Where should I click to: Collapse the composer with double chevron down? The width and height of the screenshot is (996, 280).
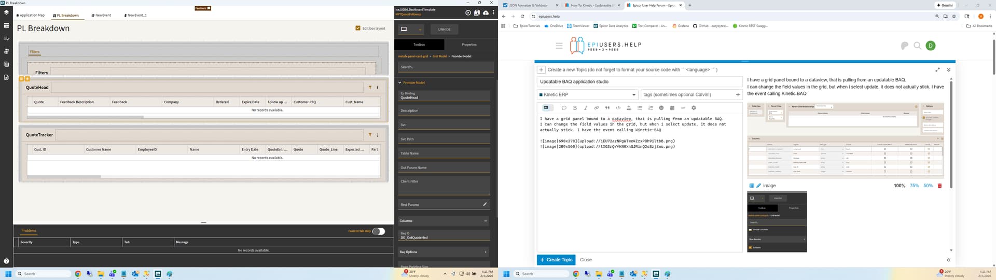pyautogui.click(x=948, y=69)
